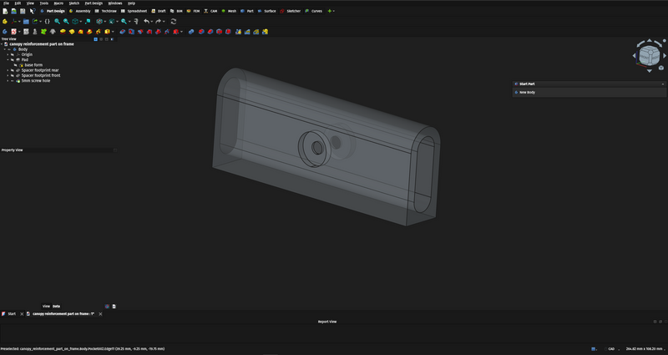The width and height of the screenshot is (668, 355).
Task: Click the Create body icon in toolbar
Action: click(x=5, y=32)
